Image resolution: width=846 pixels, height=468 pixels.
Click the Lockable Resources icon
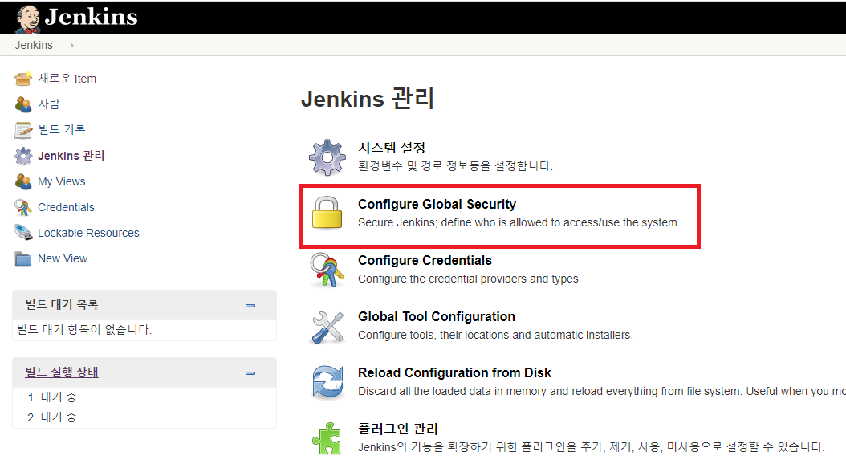tap(22, 233)
